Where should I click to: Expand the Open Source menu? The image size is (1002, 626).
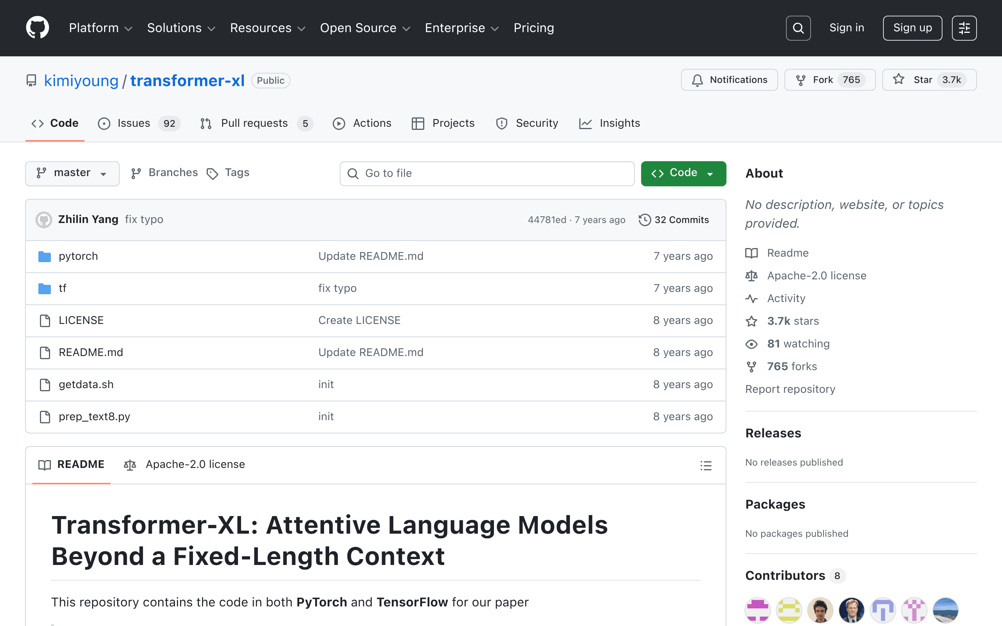point(365,28)
